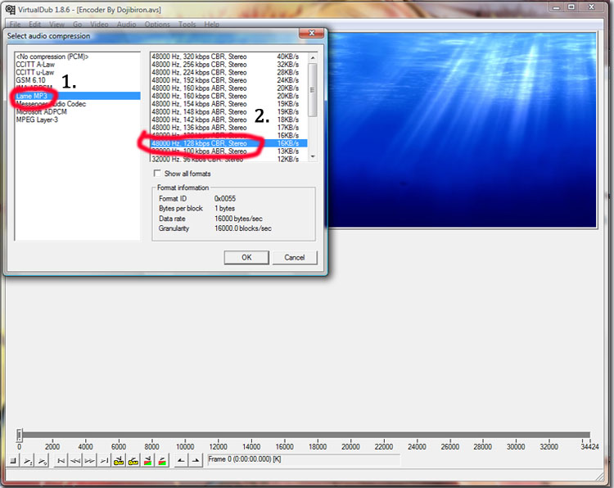Image resolution: width=614 pixels, height=488 pixels.
Task: Choose 48000 Hz, 224 kbps CBR, Stereo
Action: point(229,72)
